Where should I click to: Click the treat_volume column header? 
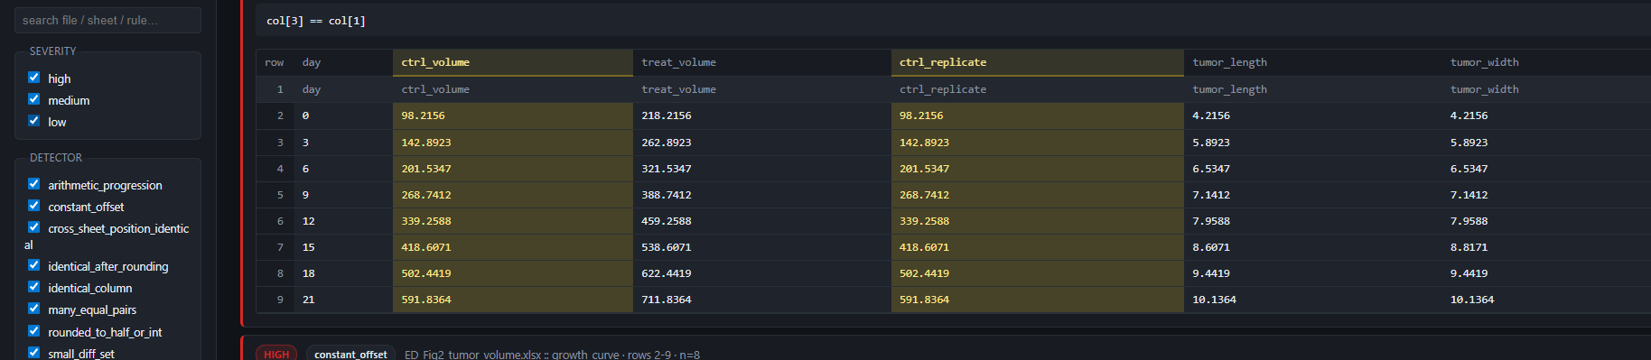[x=762, y=62]
